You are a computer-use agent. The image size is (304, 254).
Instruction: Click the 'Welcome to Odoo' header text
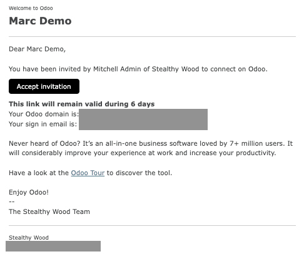click(31, 8)
